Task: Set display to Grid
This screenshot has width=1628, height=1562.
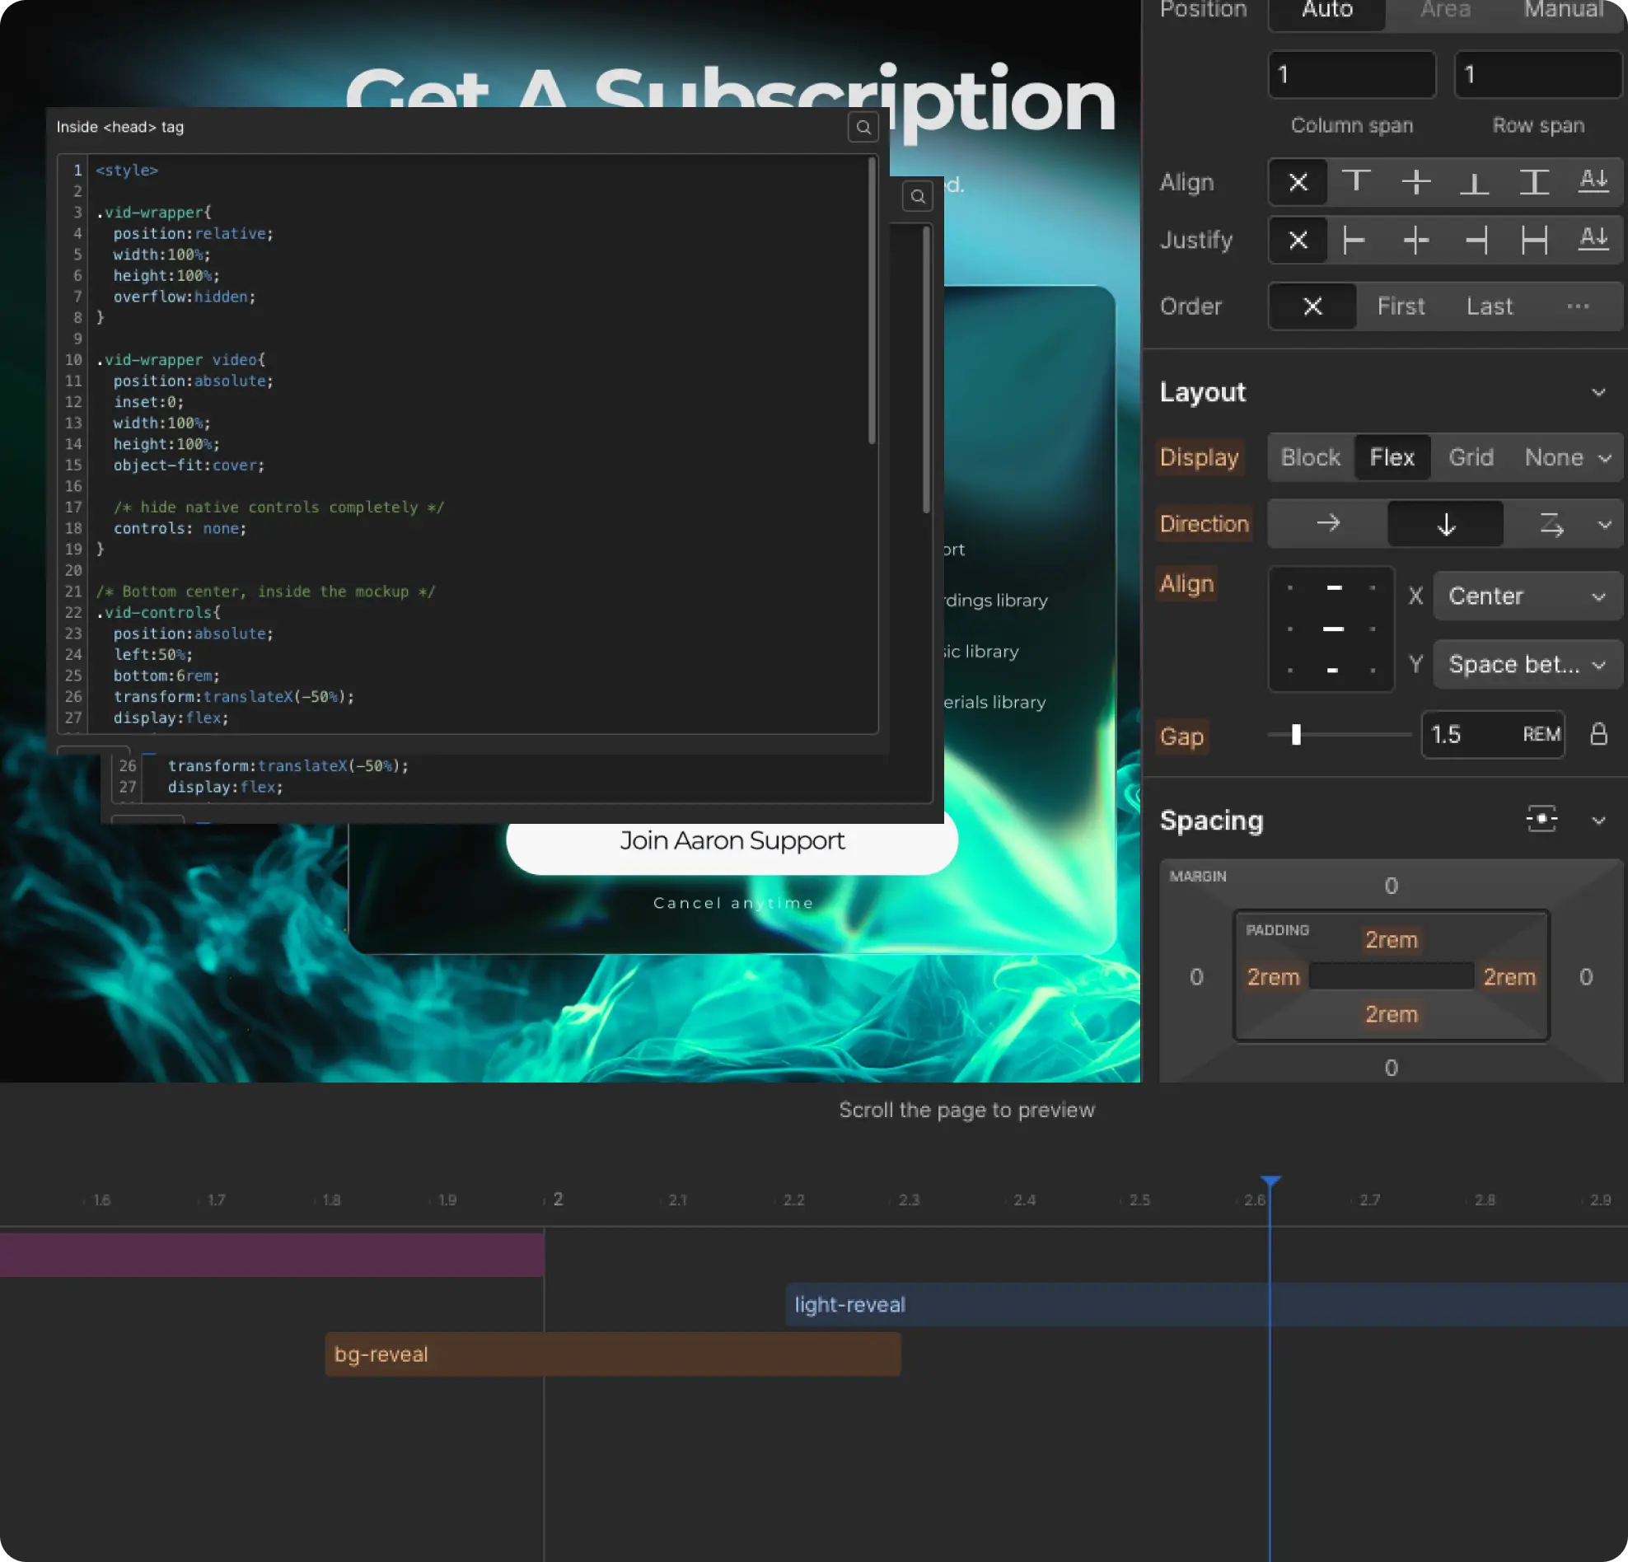Action: pyautogui.click(x=1470, y=457)
